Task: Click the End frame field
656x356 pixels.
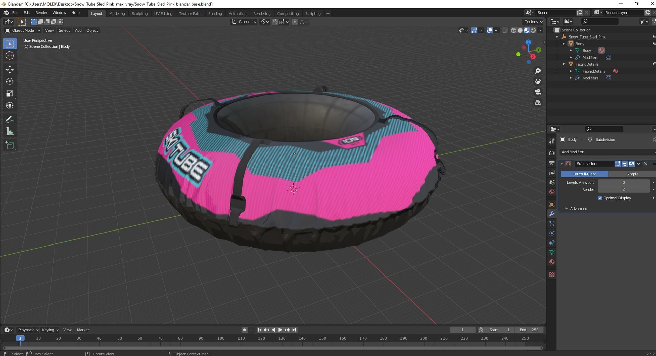Action: 529,330
